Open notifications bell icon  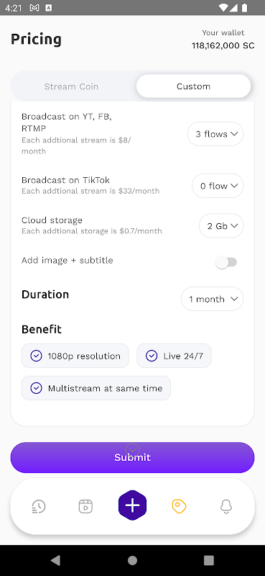(x=226, y=506)
